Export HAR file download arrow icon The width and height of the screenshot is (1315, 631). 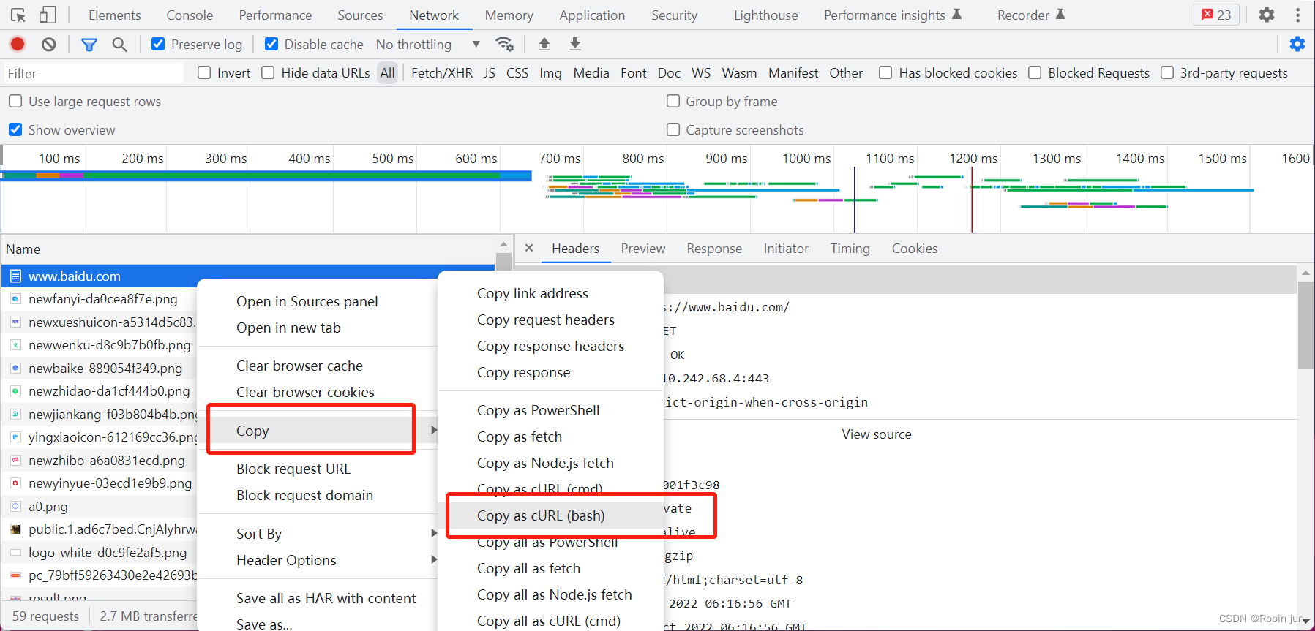tap(575, 45)
